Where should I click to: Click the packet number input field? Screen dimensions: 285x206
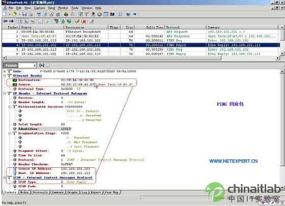27,65
